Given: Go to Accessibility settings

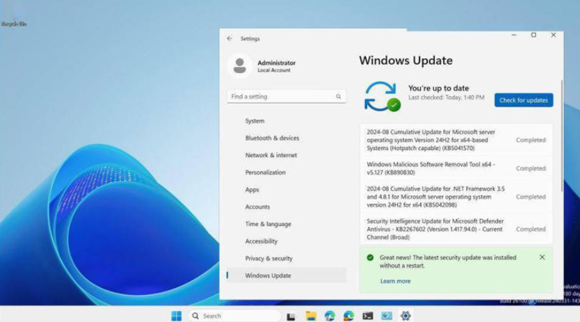Looking at the screenshot, I should tap(287, 241).
